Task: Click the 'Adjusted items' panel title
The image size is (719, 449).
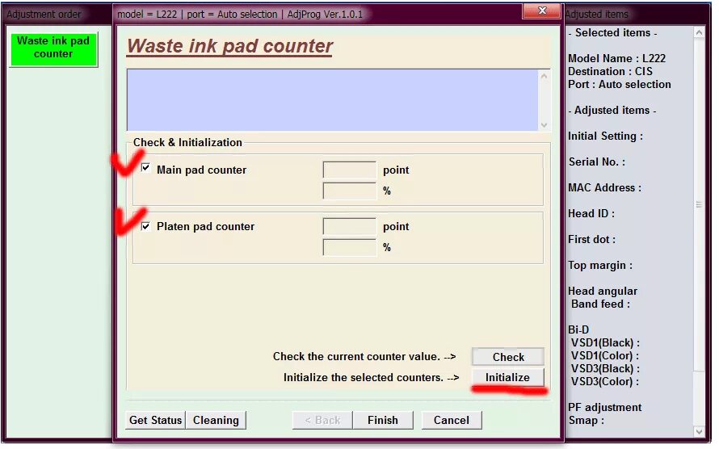Action: [596, 15]
